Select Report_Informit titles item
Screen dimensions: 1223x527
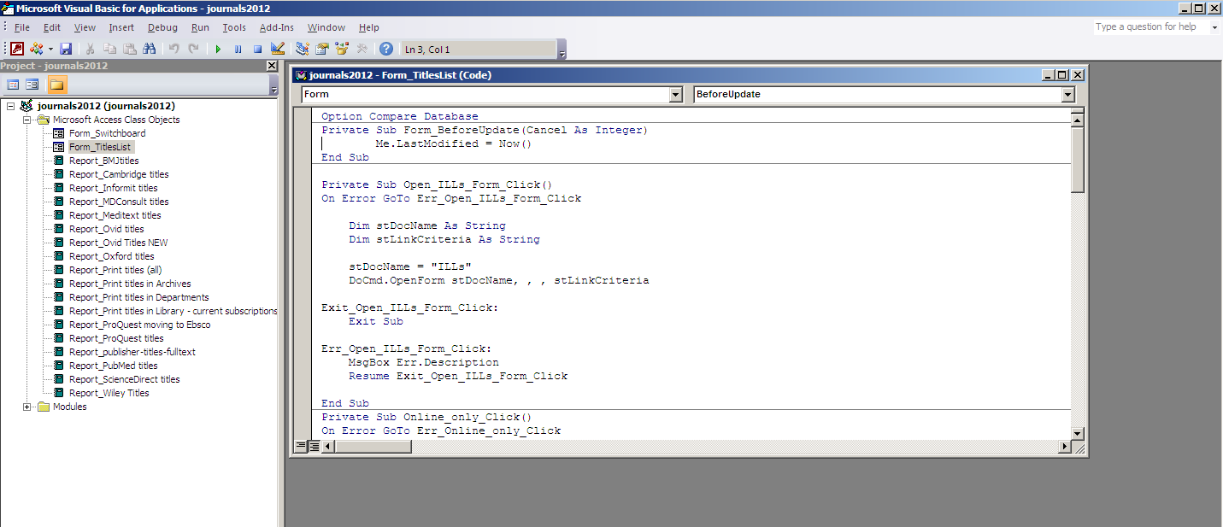(x=113, y=188)
